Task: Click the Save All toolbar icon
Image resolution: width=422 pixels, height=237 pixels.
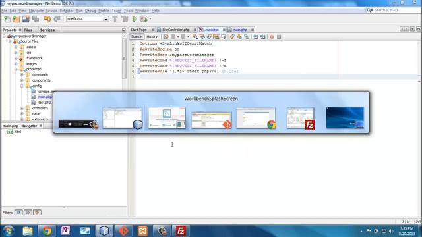Action: point(36,19)
